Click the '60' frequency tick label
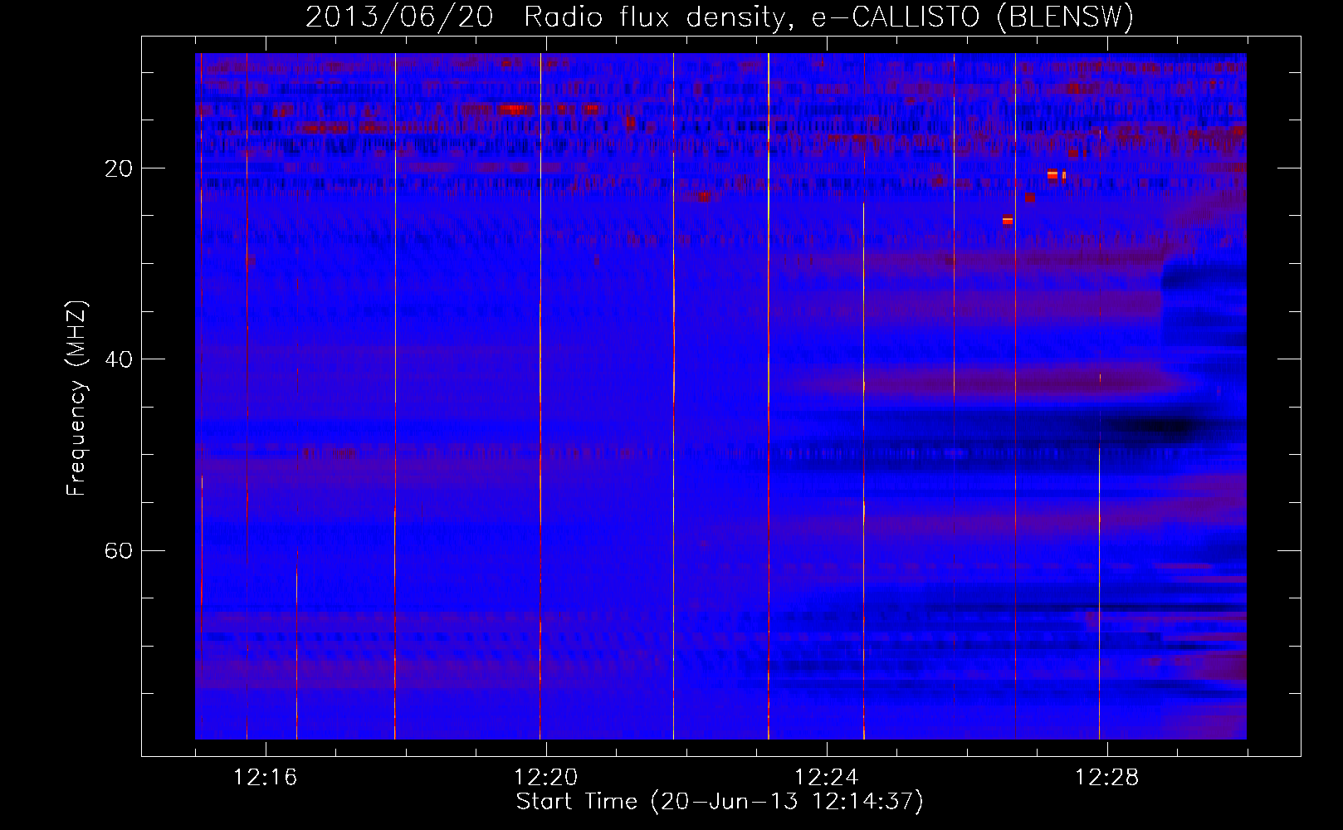The height and width of the screenshot is (830, 1343). coord(119,550)
